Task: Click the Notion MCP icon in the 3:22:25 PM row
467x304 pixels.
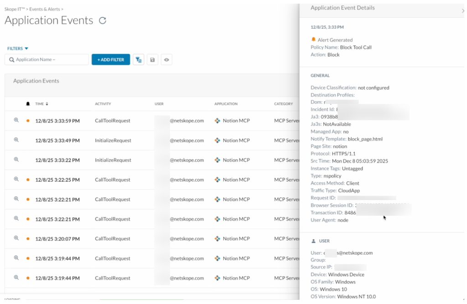Action: (218, 180)
